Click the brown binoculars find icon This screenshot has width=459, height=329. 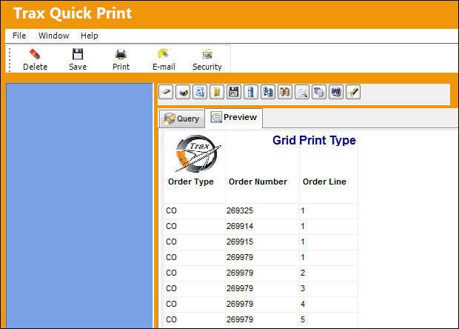coord(285,93)
